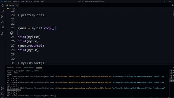Click terminal output [9, 7, 6, 1, 3]

[14, 94]
